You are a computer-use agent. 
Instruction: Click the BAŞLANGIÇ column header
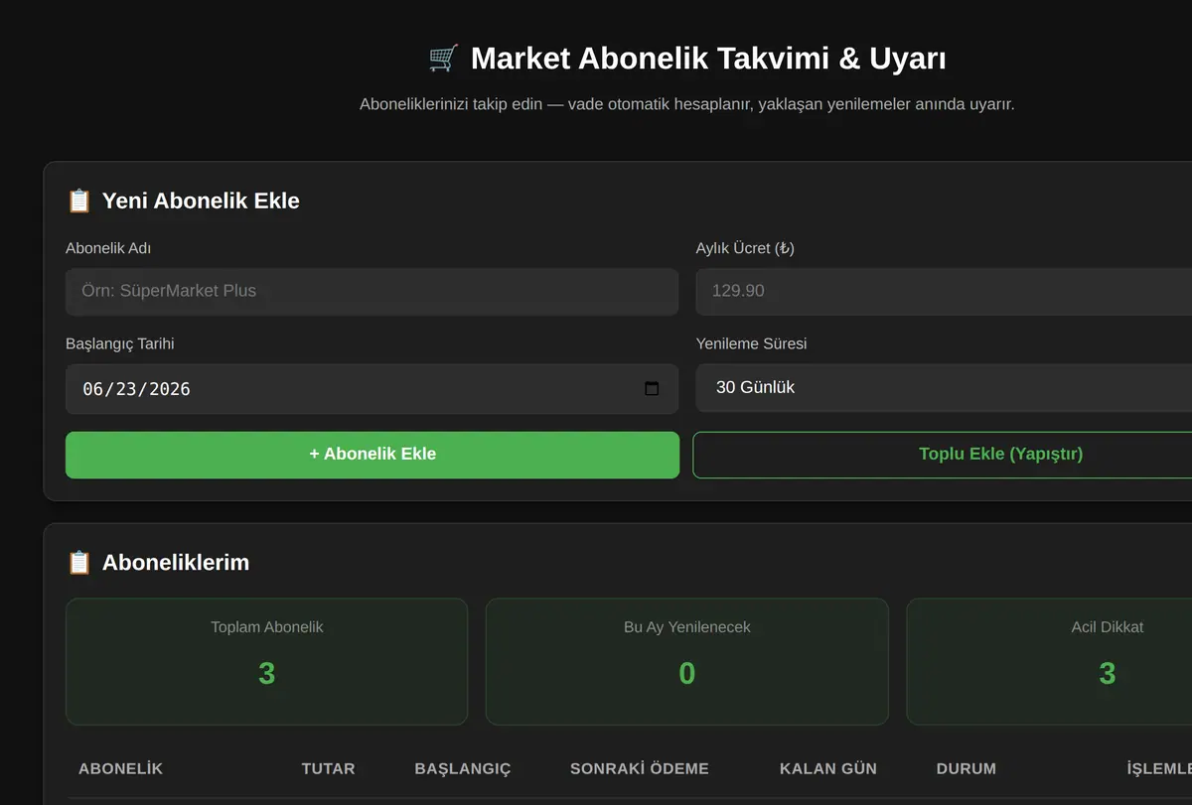(463, 768)
